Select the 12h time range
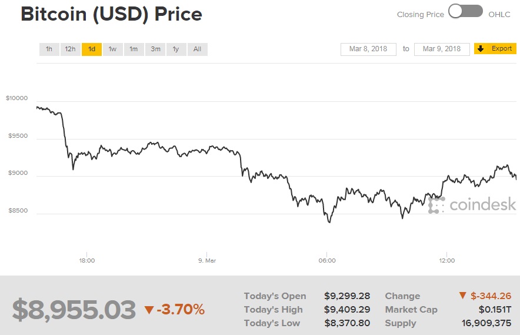Viewport: 520px width, 335px height. coord(70,49)
